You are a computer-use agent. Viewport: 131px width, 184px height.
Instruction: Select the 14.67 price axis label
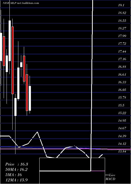pyautogui.click(x=122, y=128)
